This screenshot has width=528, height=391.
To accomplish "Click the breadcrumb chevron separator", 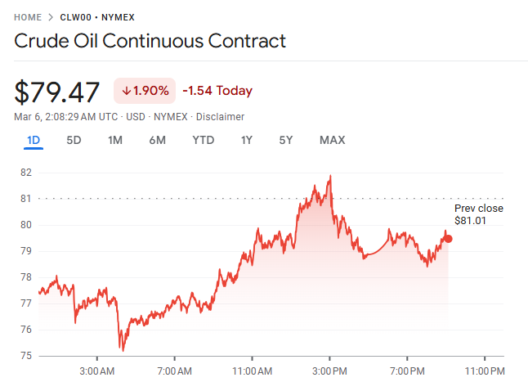I will 51,16.
